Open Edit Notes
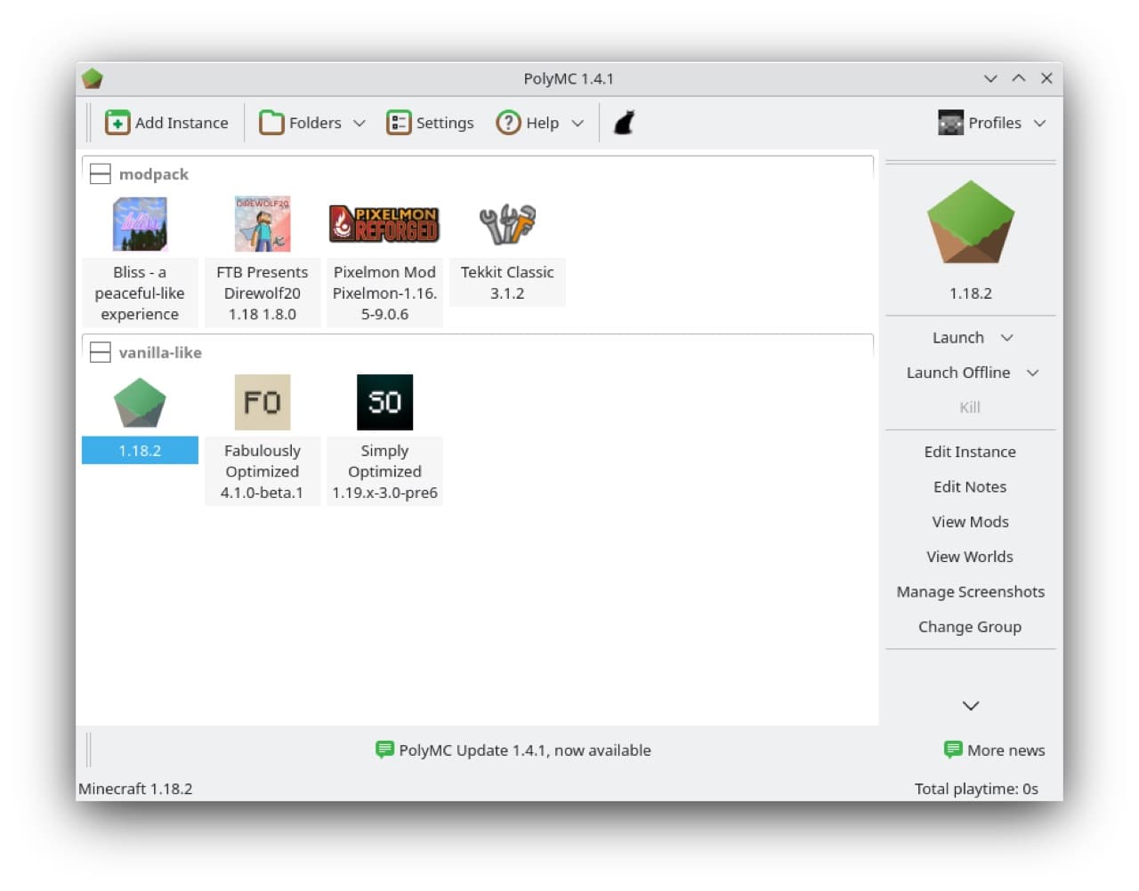Screen dimensions: 1139x891 970,486
